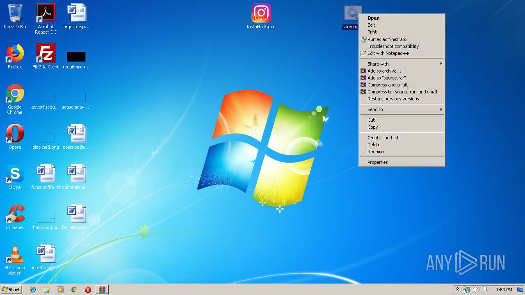Viewport: 525px width, 295px height.
Task: Open the volume speaker tray icon
Action: [476, 290]
